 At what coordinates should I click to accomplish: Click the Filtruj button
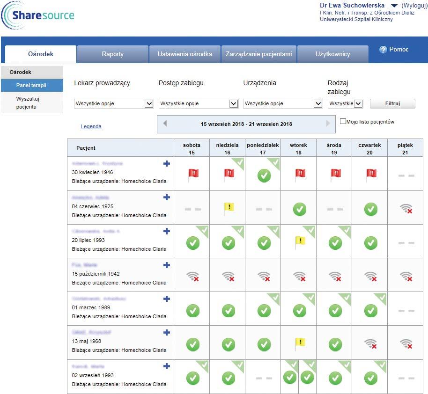click(x=392, y=104)
